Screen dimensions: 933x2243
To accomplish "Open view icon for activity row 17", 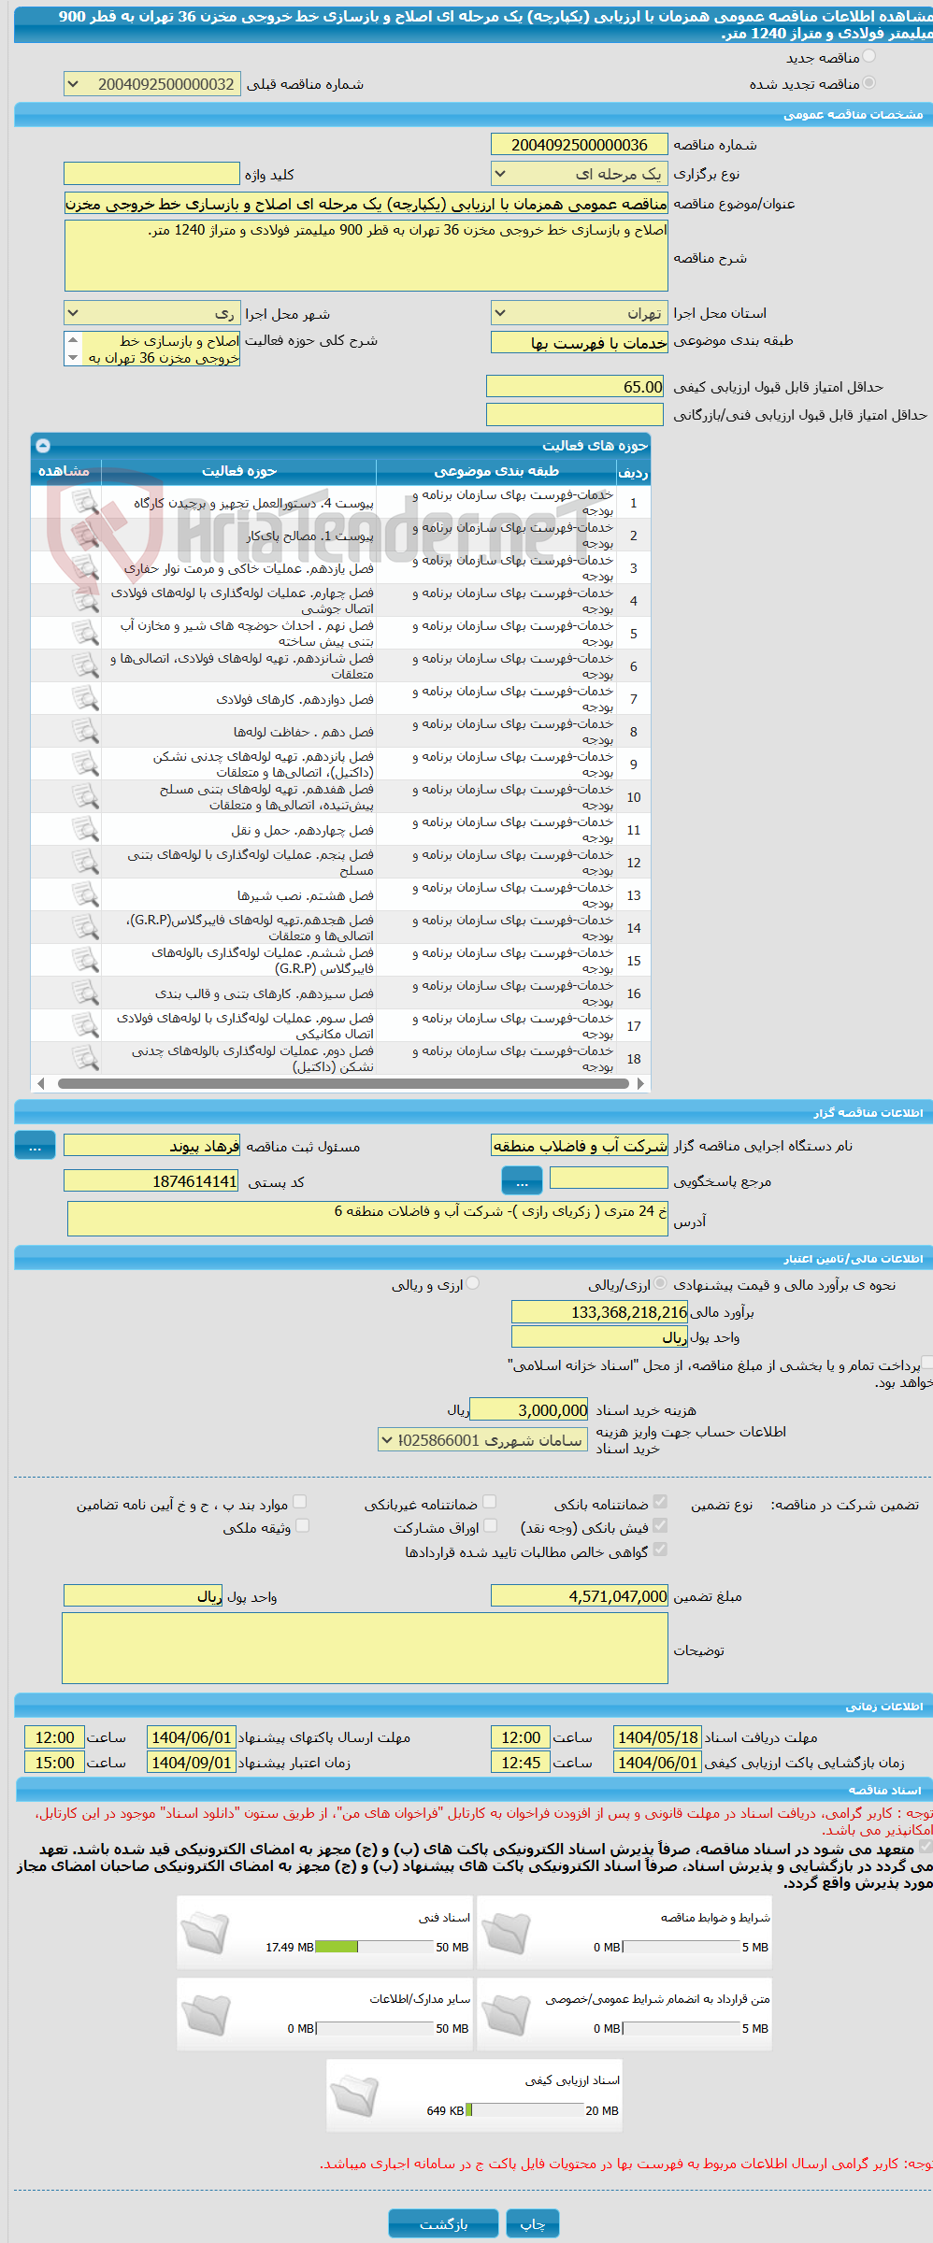I will [85, 1026].
